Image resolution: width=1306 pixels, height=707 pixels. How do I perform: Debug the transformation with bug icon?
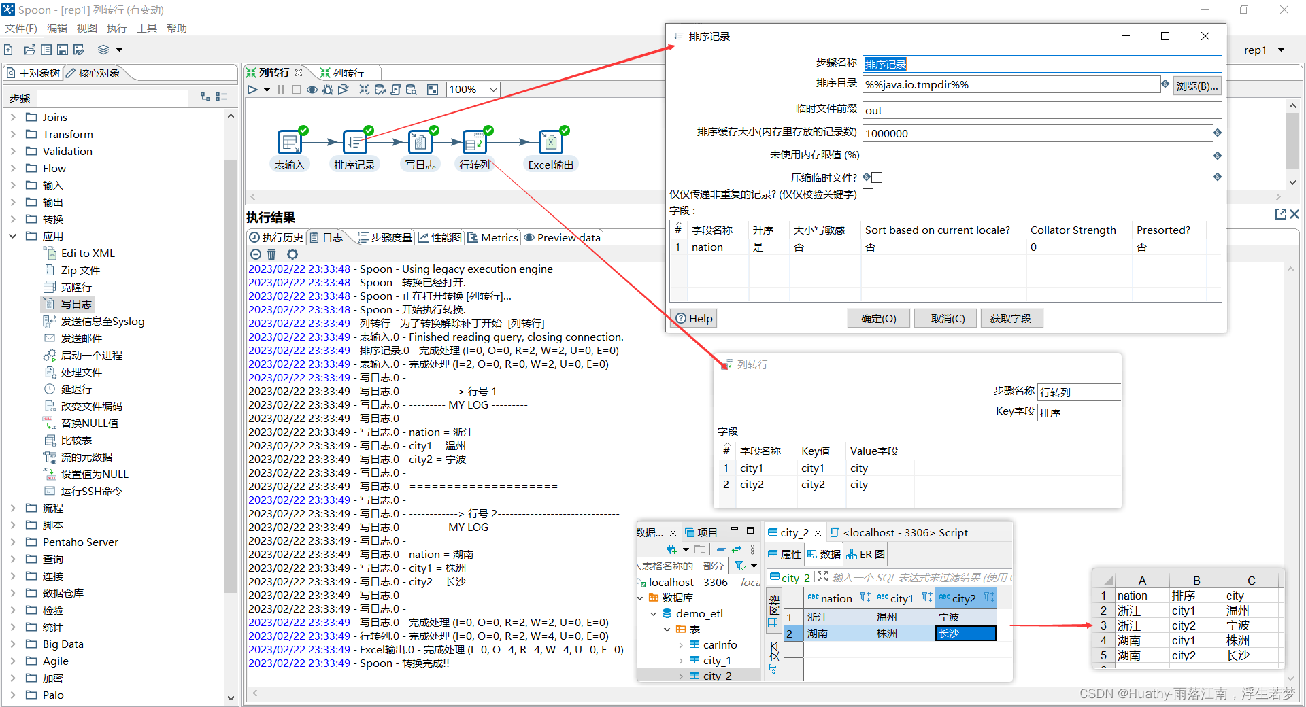pyautogui.click(x=328, y=90)
